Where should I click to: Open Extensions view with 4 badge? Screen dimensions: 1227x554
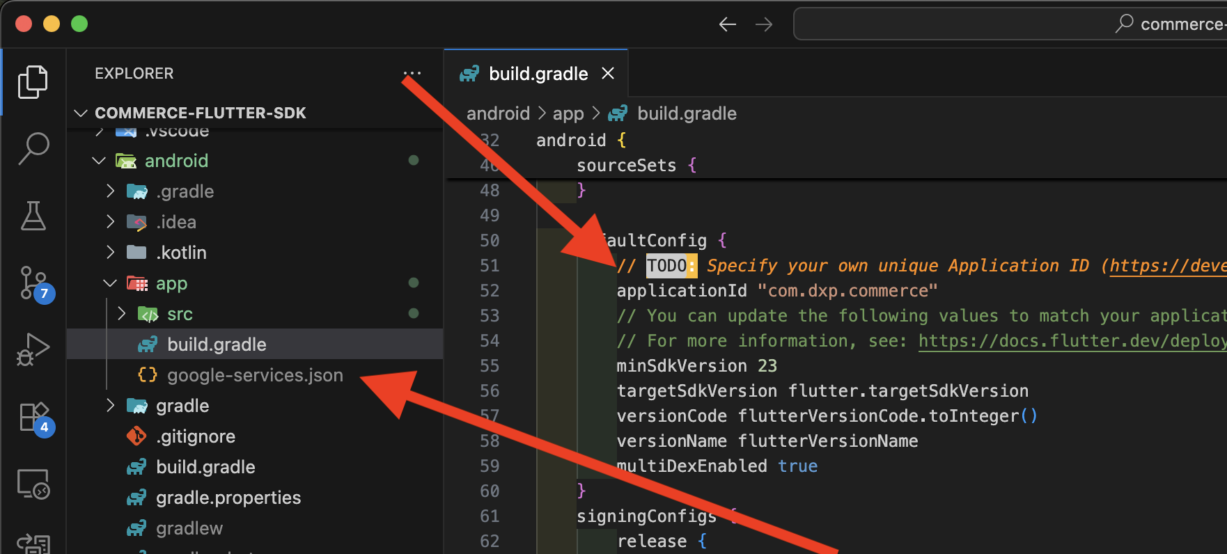coord(34,418)
